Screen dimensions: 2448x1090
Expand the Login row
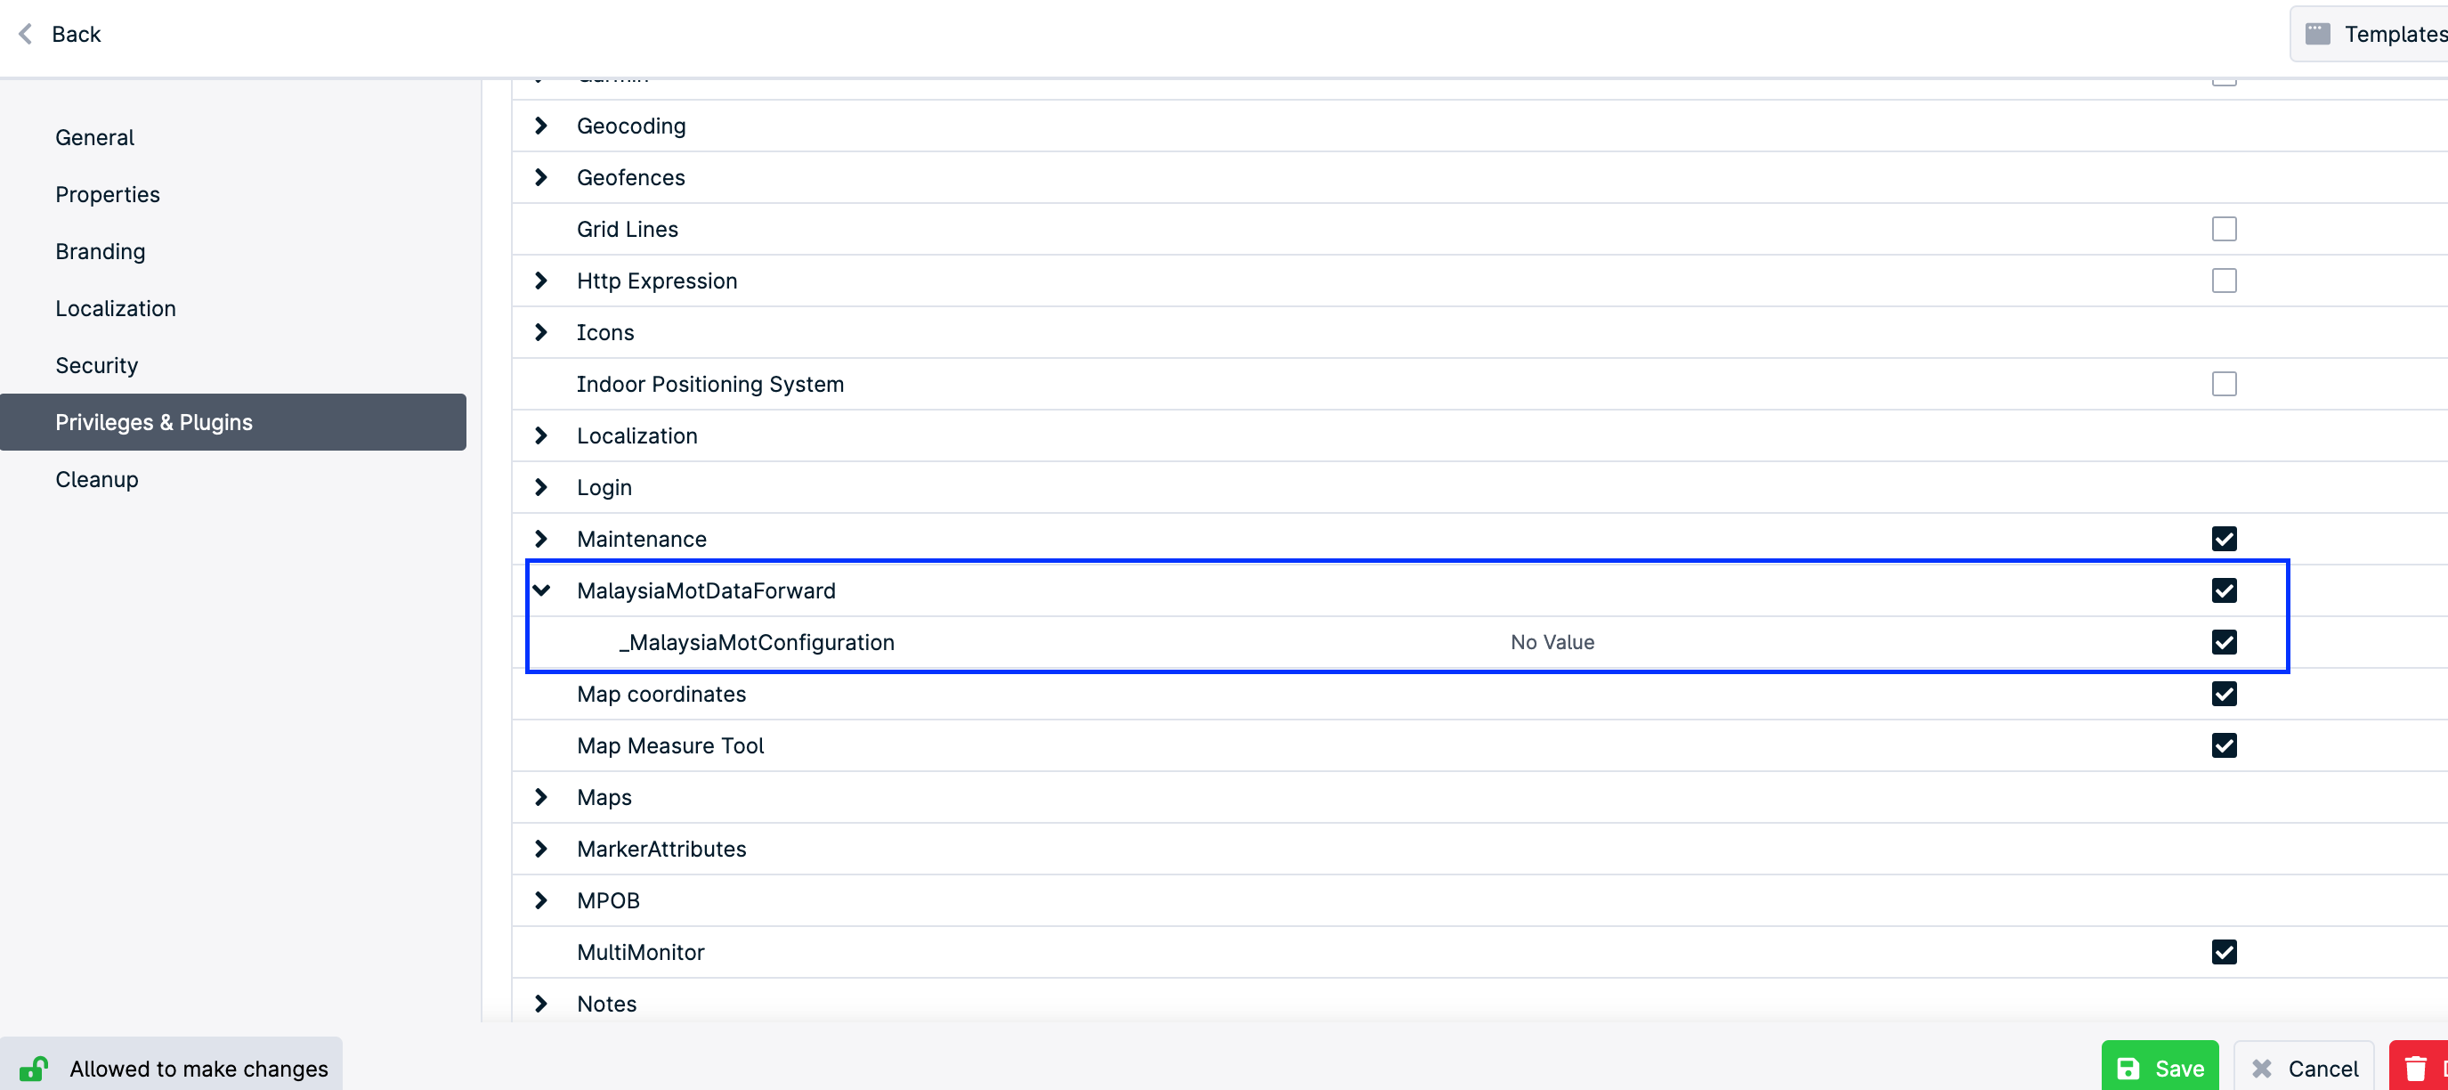pyautogui.click(x=540, y=487)
